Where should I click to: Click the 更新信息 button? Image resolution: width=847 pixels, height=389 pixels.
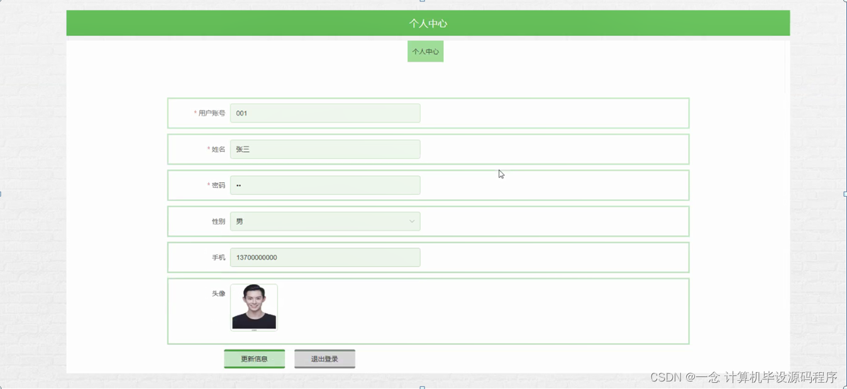point(255,359)
